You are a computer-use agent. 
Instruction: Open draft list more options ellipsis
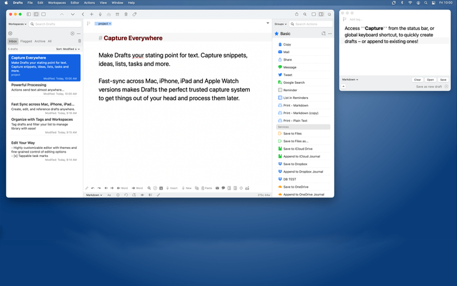coord(78,34)
